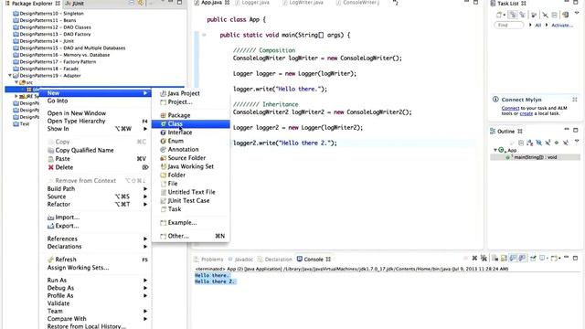Select DesignPatterns17 - Factory Pattern project
The height and width of the screenshot is (329, 585).
coord(58,61)
